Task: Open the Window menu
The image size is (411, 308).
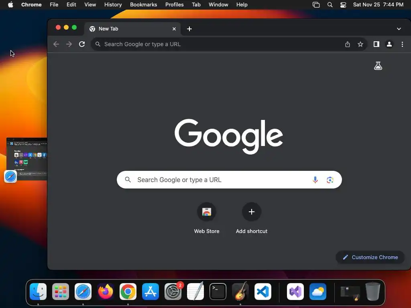Action: tap(218, 4)
